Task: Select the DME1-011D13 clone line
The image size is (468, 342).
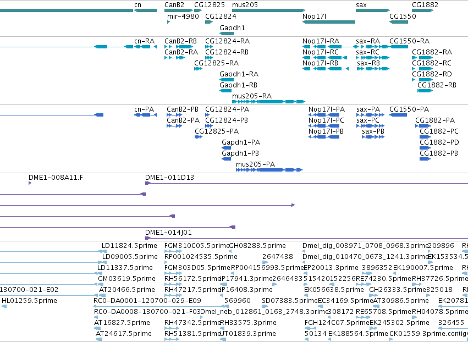Action: [306, 183]
